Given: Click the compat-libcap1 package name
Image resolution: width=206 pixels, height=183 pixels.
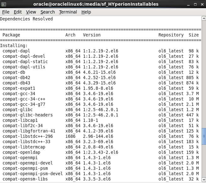Looking at the screenshot, I should (x=20, y=120).
